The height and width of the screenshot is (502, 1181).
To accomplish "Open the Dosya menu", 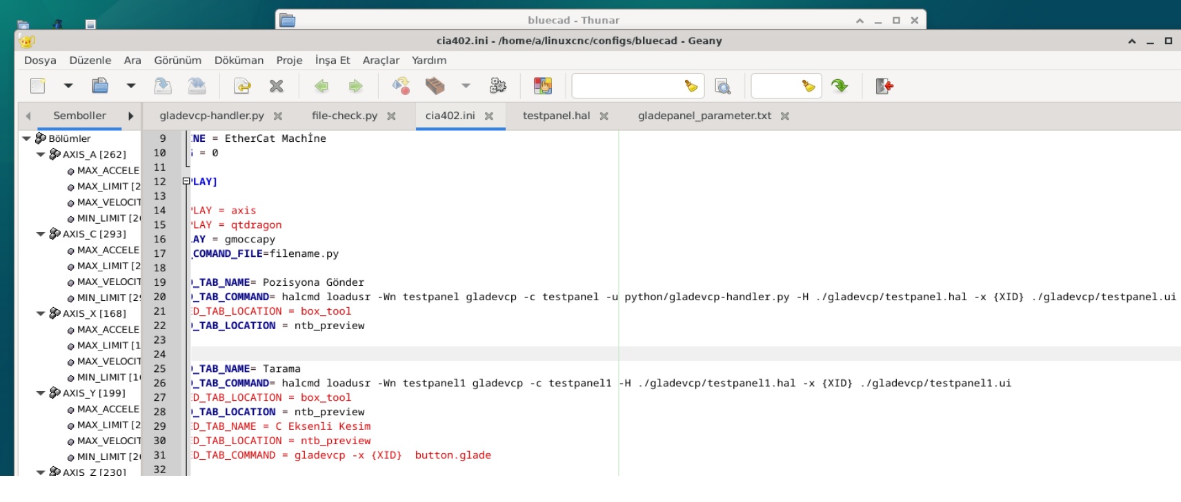I will [40, 61].
